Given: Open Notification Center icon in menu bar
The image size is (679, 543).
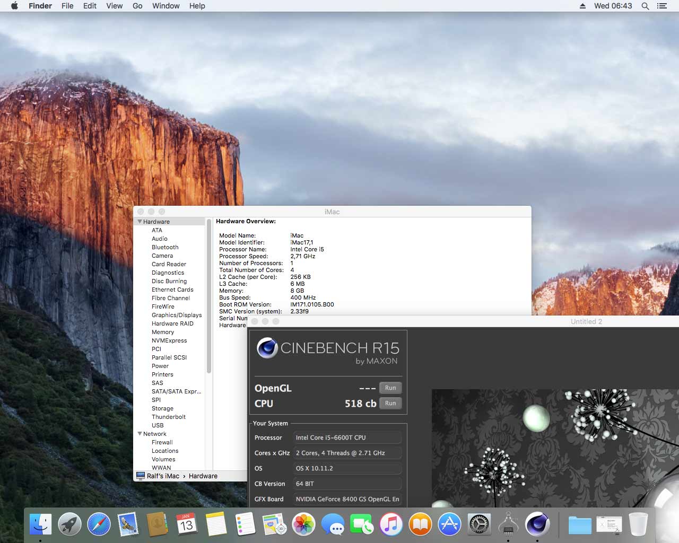Looking at the screenshot, I should click(x=661, y=6).
